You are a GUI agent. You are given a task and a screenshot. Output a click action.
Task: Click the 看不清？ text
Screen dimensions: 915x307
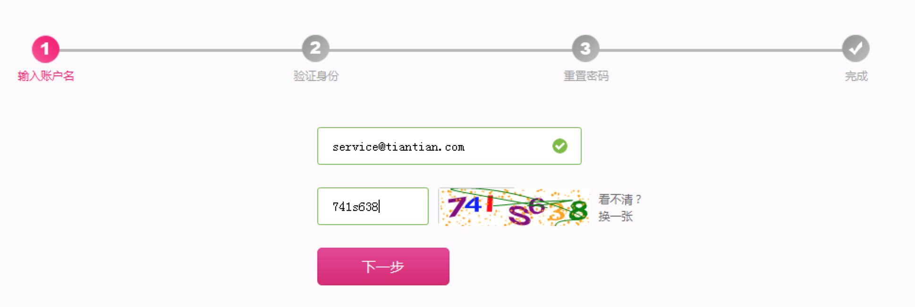[x=620, y=199]
